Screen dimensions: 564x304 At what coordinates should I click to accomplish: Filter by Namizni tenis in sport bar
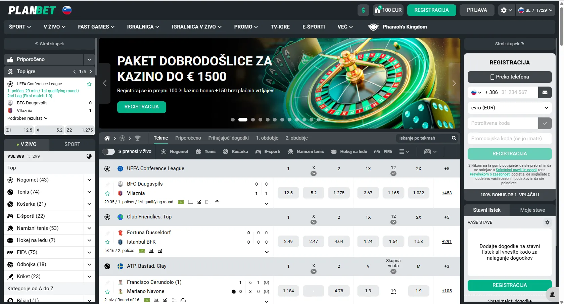[305, 152]
